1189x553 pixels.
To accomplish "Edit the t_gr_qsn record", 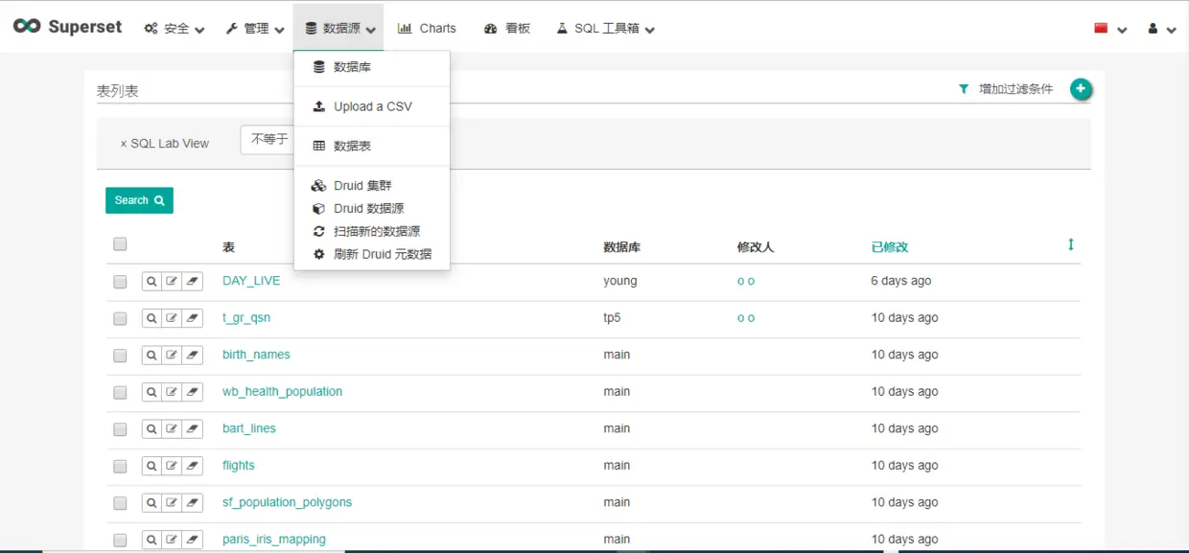I will (x=172, y=318).
